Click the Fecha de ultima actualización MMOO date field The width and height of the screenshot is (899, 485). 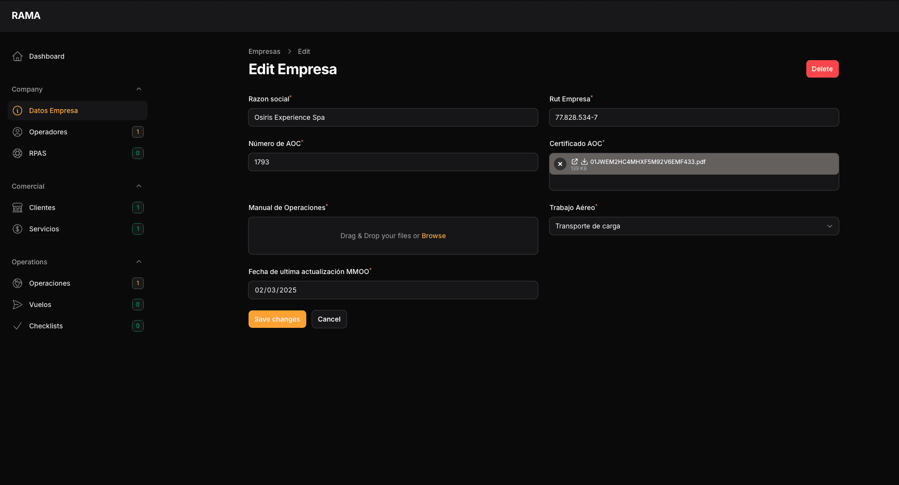coord(393,290)
